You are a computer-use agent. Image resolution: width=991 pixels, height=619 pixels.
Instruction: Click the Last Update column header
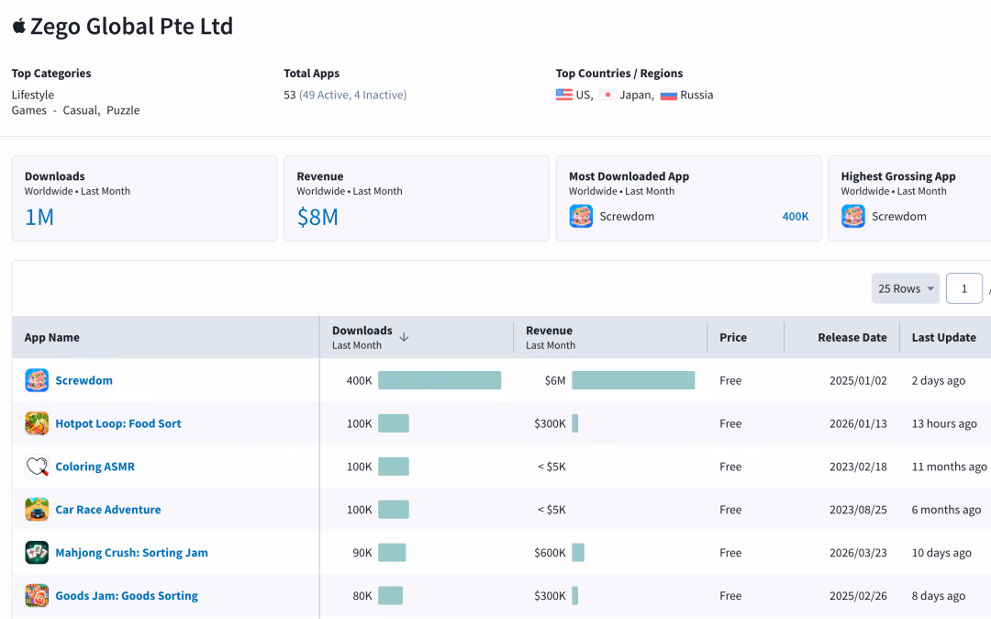(943, 338)
